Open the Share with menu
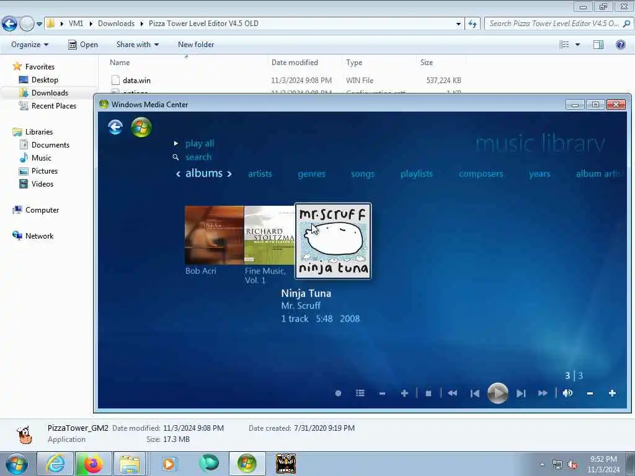 click(x=137, y=45)
